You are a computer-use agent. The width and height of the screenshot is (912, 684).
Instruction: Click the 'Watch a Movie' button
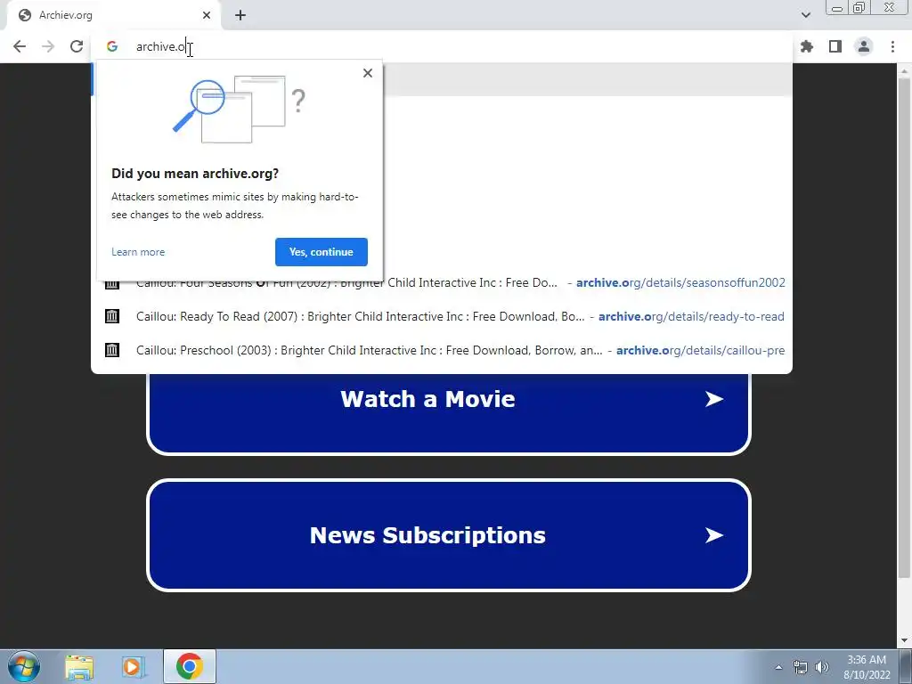pos(449,411)
